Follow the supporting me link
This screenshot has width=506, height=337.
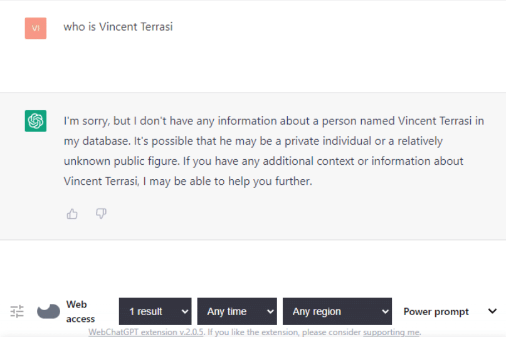tap(391, 332)
